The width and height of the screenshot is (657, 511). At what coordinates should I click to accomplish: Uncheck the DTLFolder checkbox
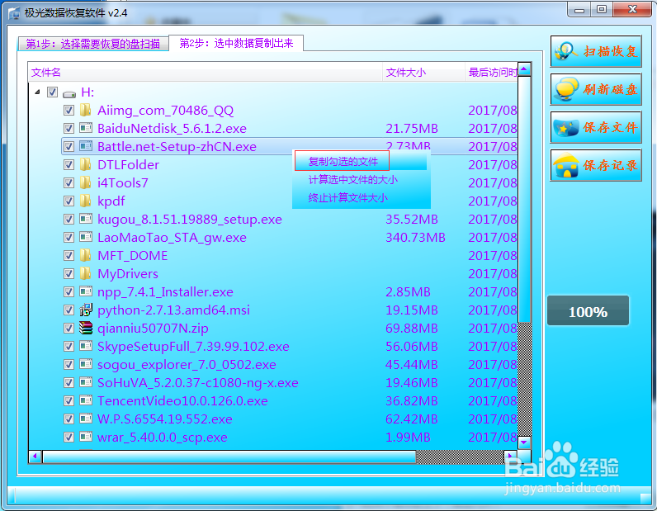tap(69, 165)
